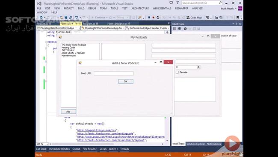Open IntelliTrace settings gear icon

pos(185,29)
